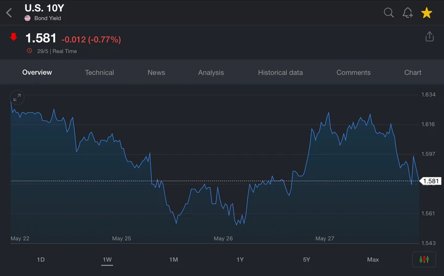The image size is (444, 276).
Task: Click the May 25 date label
Action: 122,238
